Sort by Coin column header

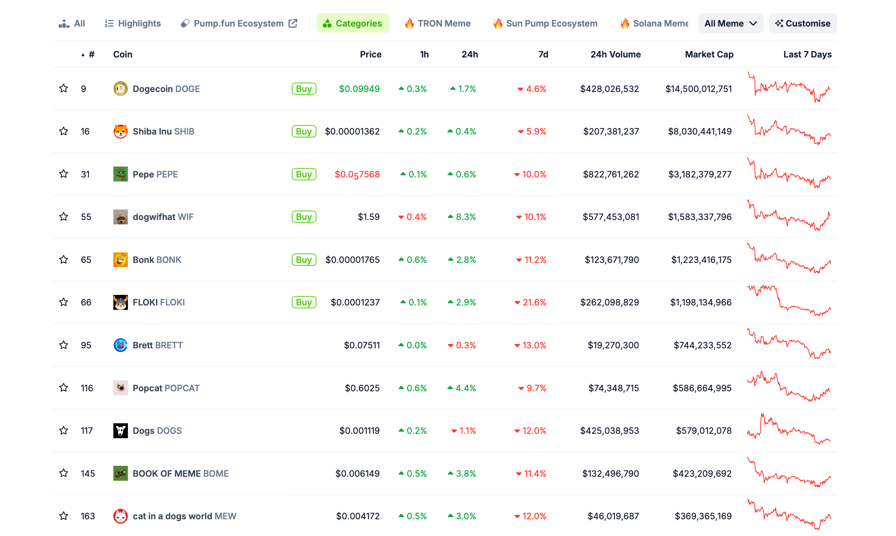[122, 55]
